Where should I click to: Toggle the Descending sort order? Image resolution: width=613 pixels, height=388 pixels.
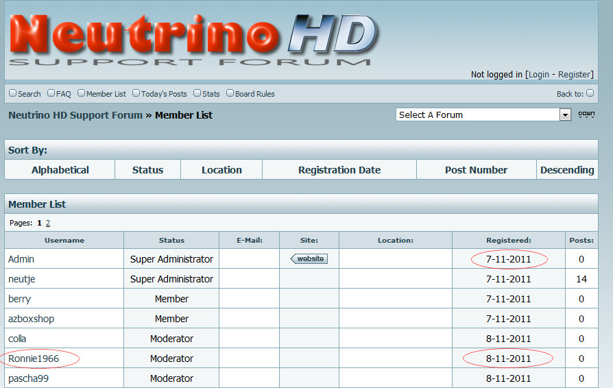click(567, 170)
